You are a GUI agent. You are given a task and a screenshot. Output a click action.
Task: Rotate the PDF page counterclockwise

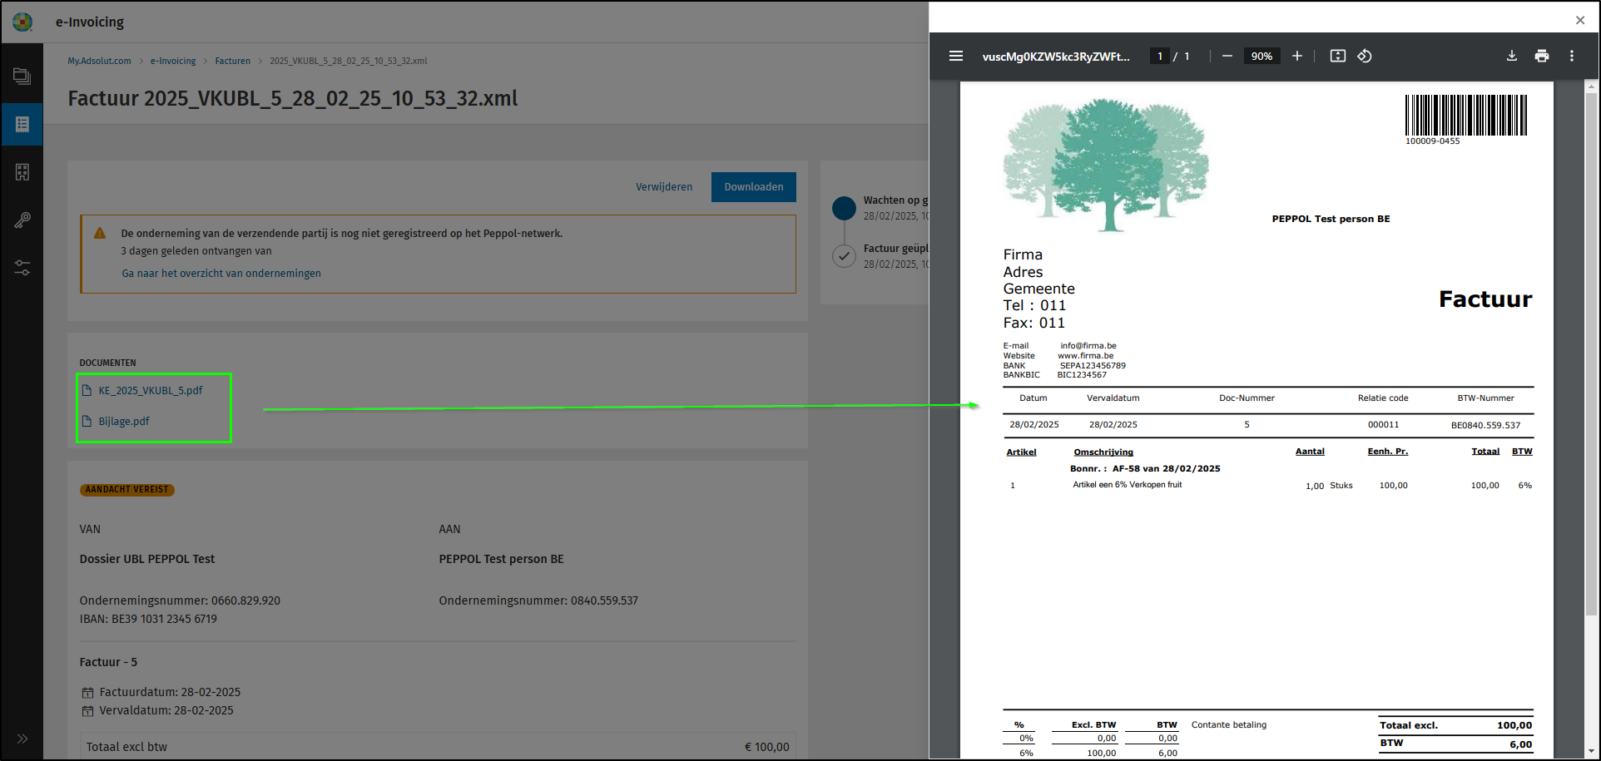pos(1365,56)
